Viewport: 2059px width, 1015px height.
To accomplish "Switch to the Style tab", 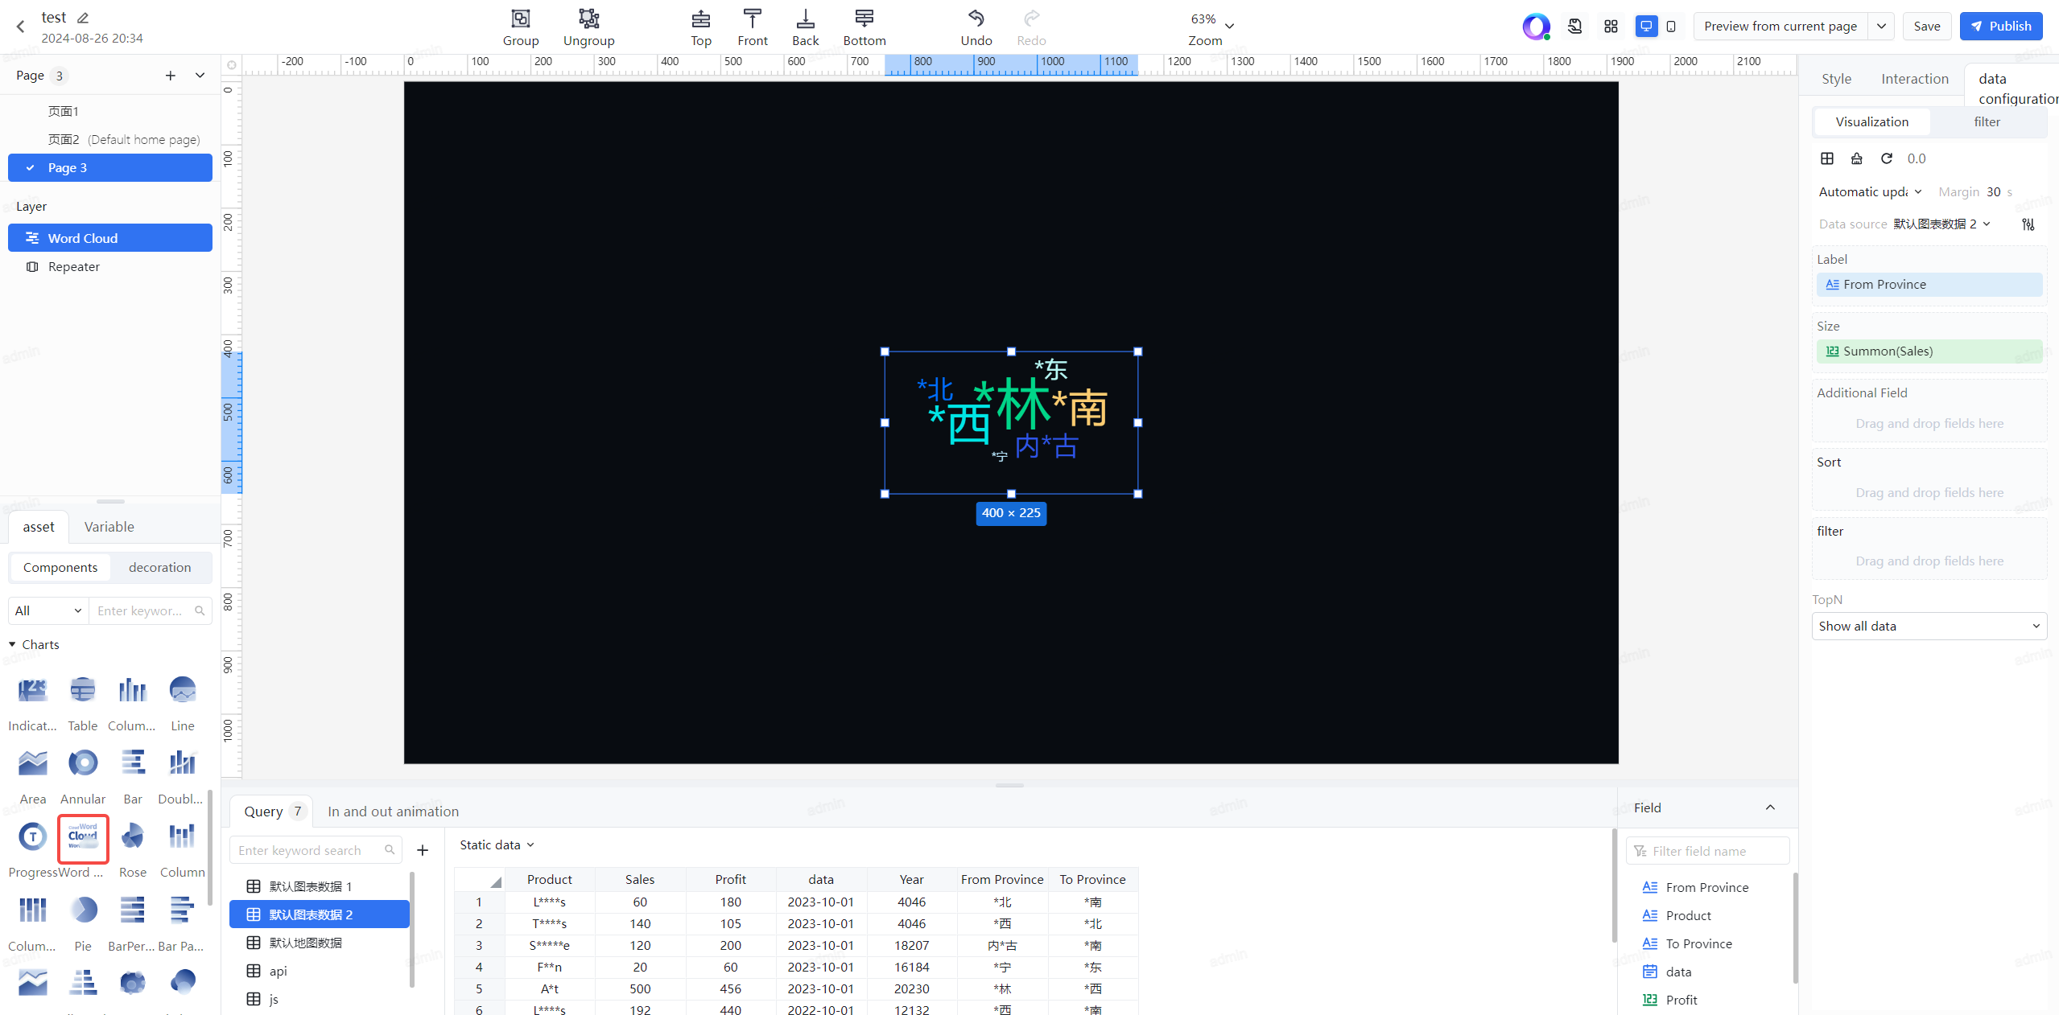I will coord(1836,79).
